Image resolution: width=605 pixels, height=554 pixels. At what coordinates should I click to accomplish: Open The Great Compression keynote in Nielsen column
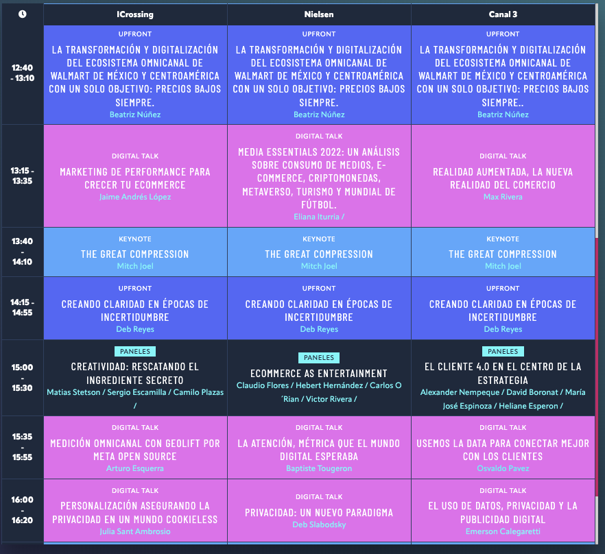319,254
